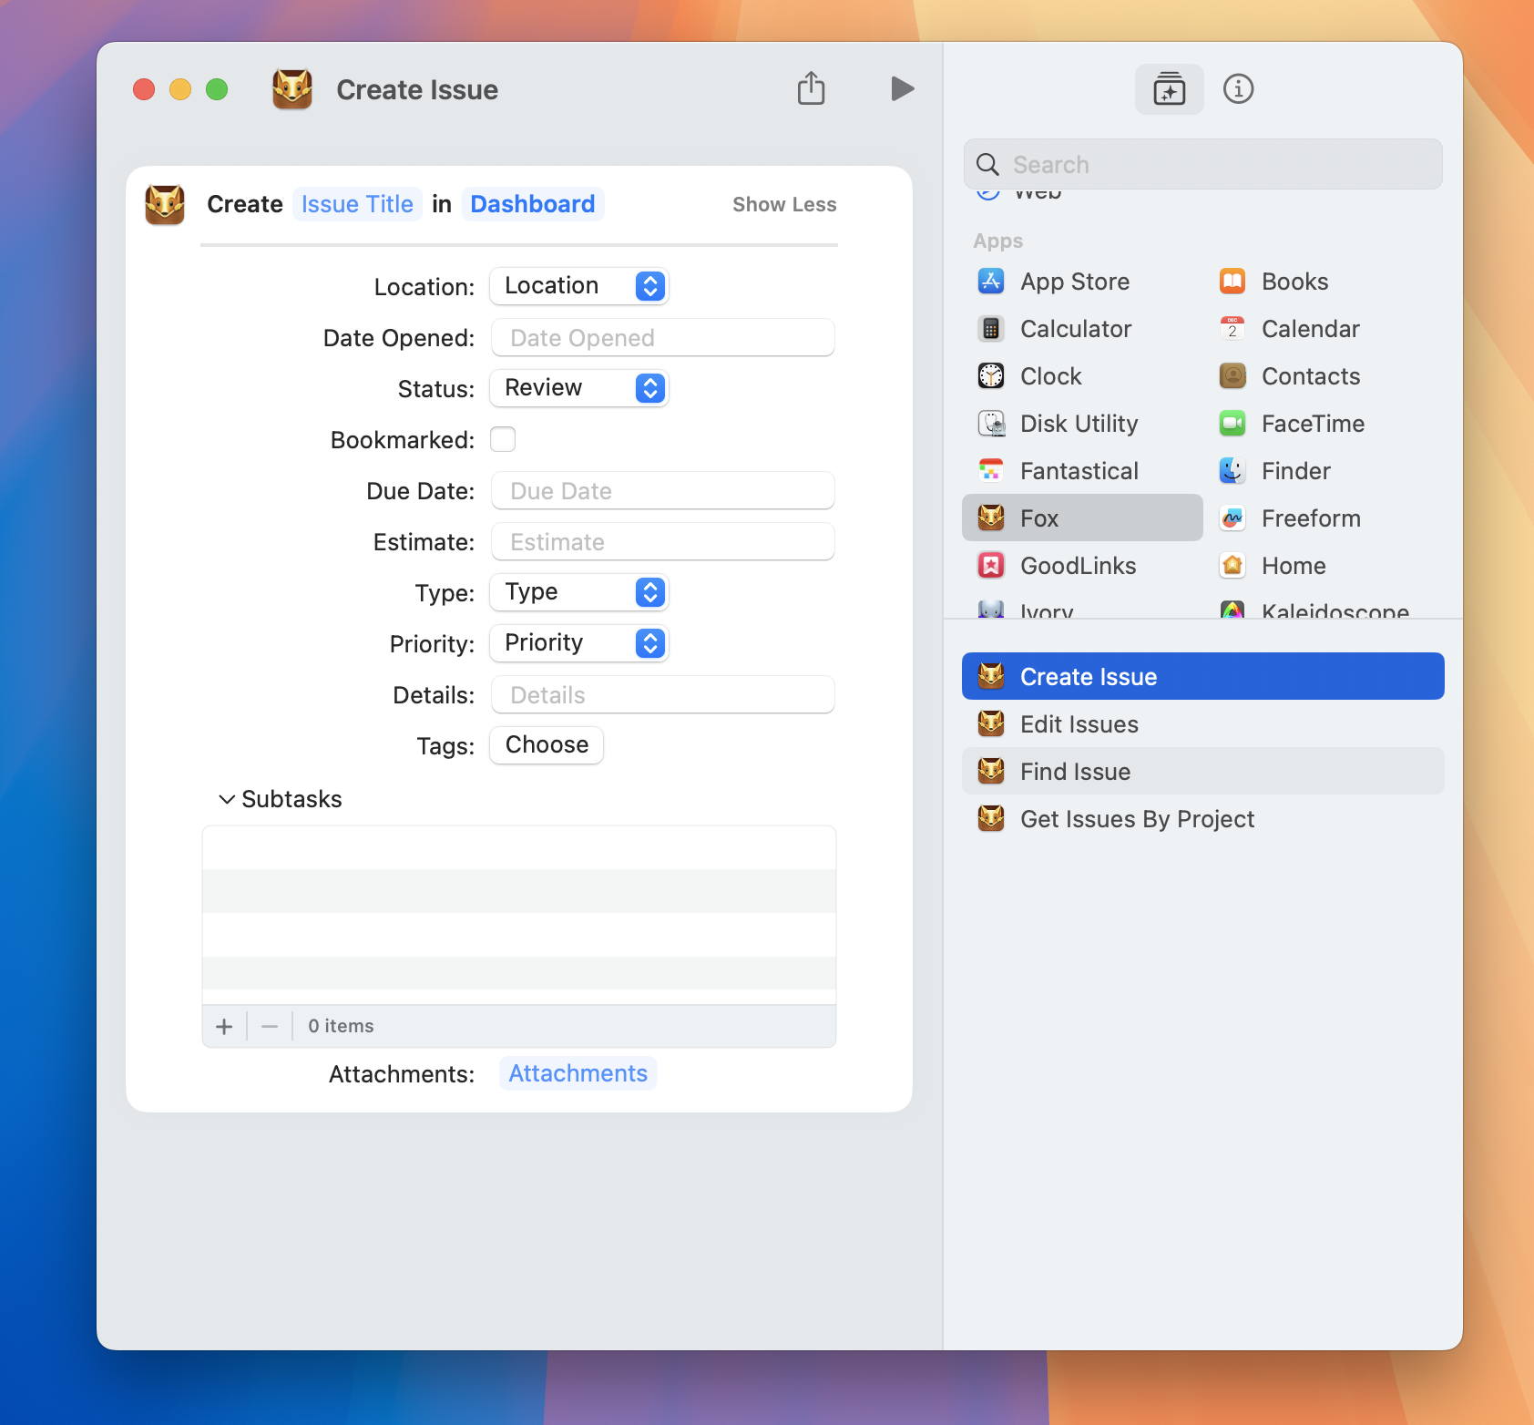
Task: Click Show Less to collapse options
Action: coord(783,205)
